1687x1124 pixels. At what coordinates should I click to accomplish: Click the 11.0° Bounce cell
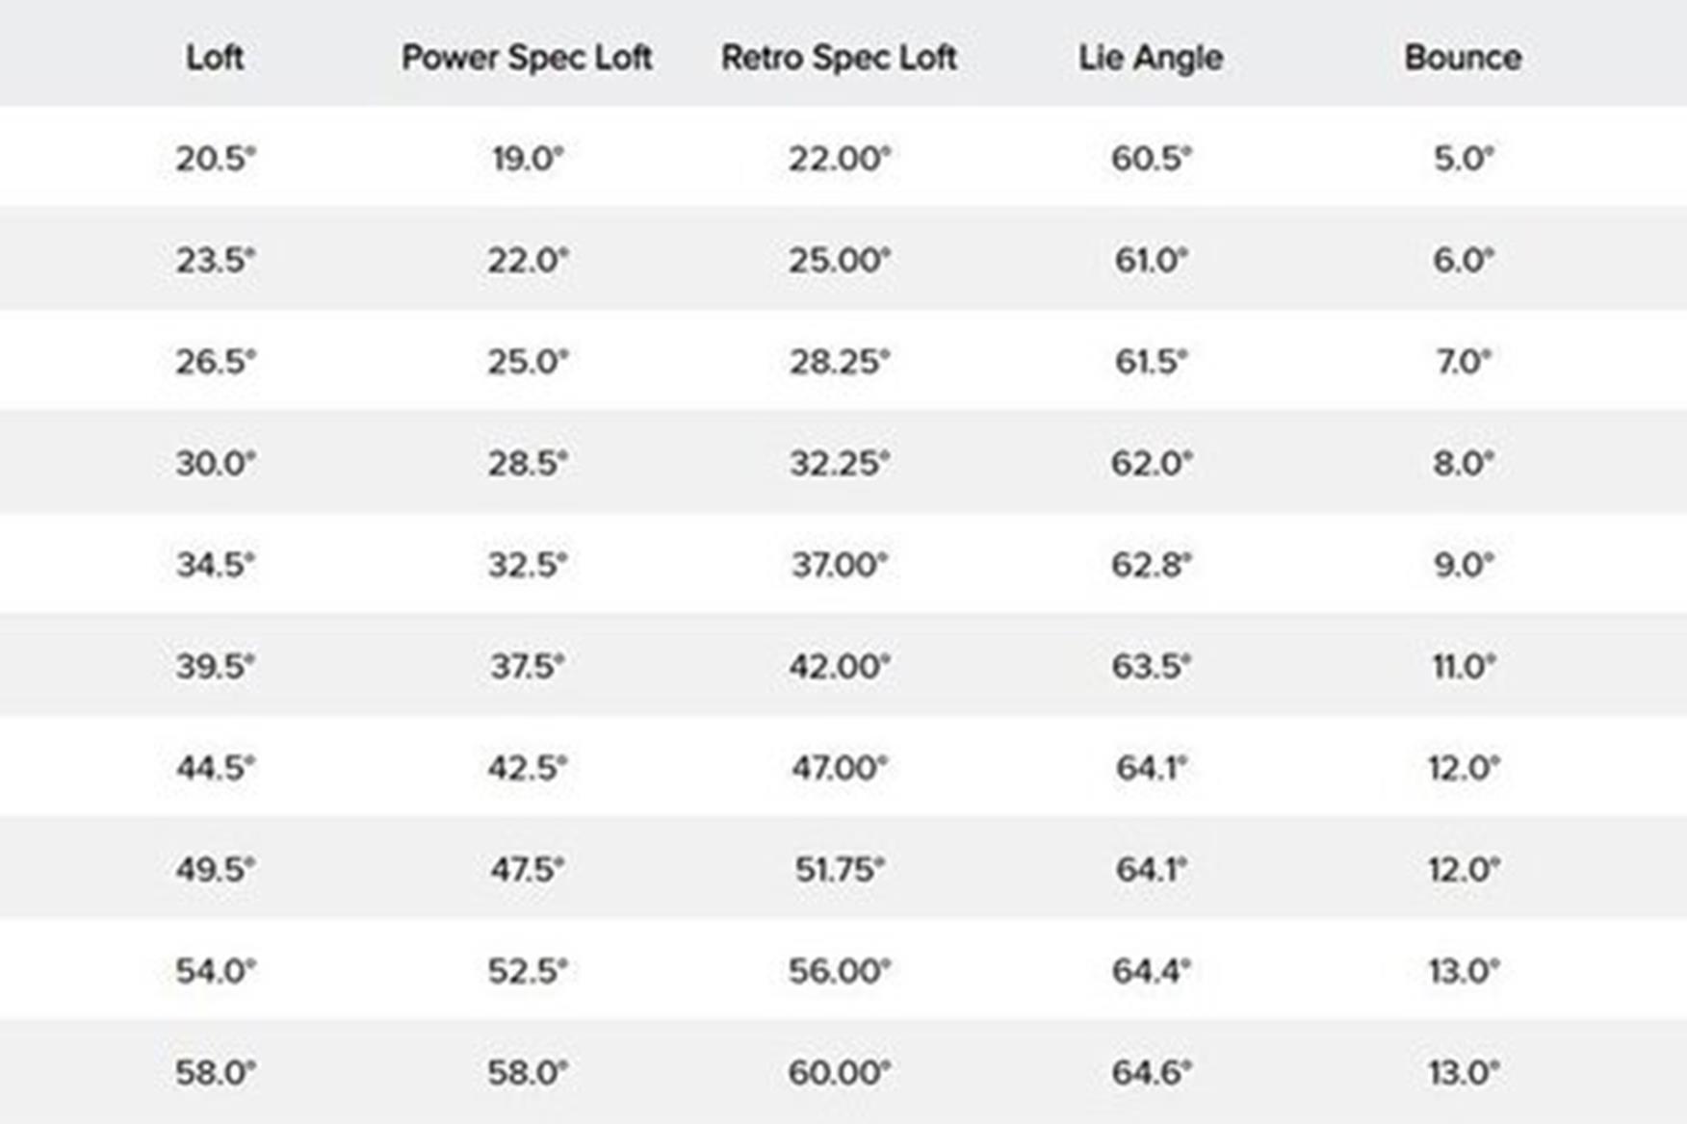(1463, 666)
